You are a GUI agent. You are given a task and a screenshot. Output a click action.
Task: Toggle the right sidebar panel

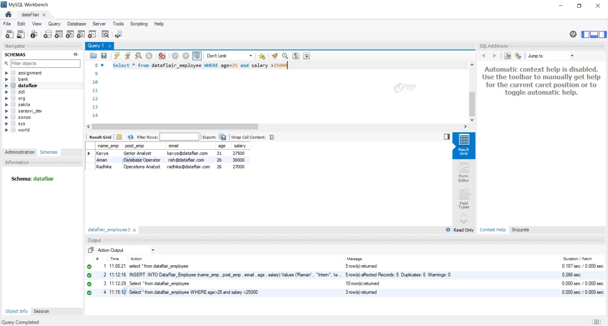tap(603, 34)
